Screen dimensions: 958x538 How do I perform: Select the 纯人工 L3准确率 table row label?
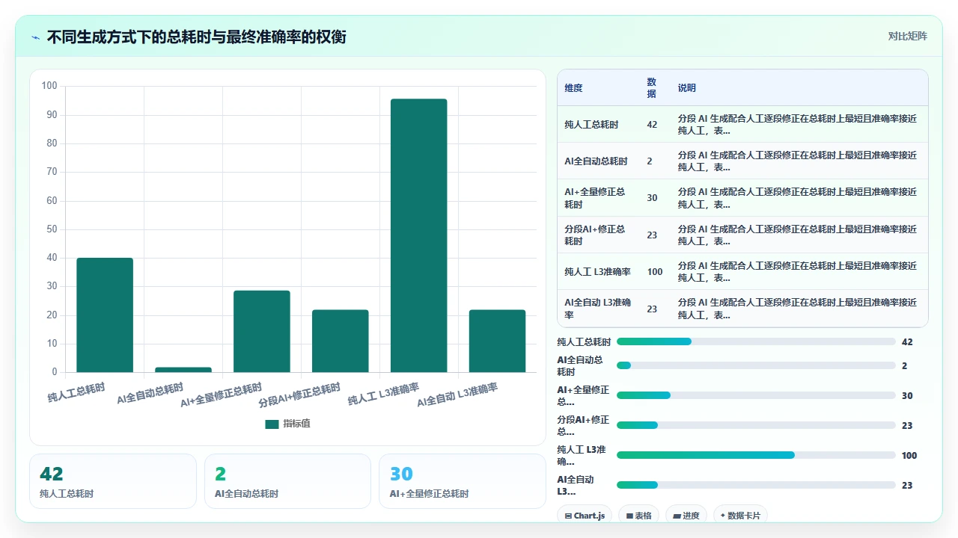[597, 272]
